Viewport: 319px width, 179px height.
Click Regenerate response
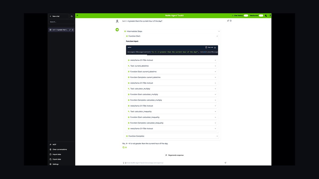tap(174, 155)
